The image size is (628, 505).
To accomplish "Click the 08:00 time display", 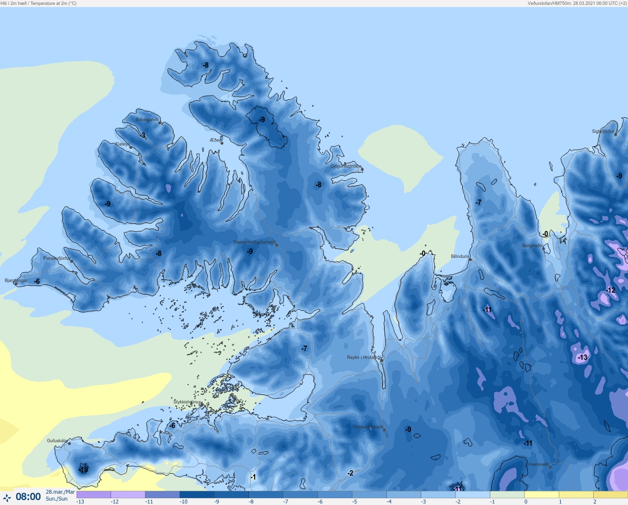I will (x=28, y=497).
